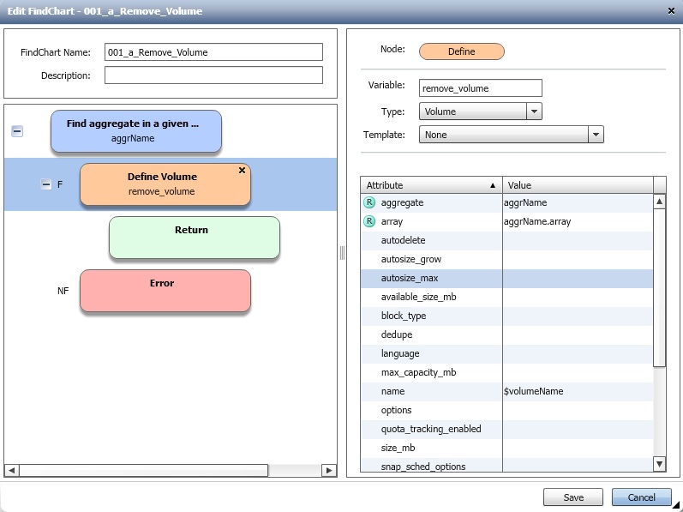Close the Edit FindChart dialog
The image size is (683, 512).
point(670,10)
